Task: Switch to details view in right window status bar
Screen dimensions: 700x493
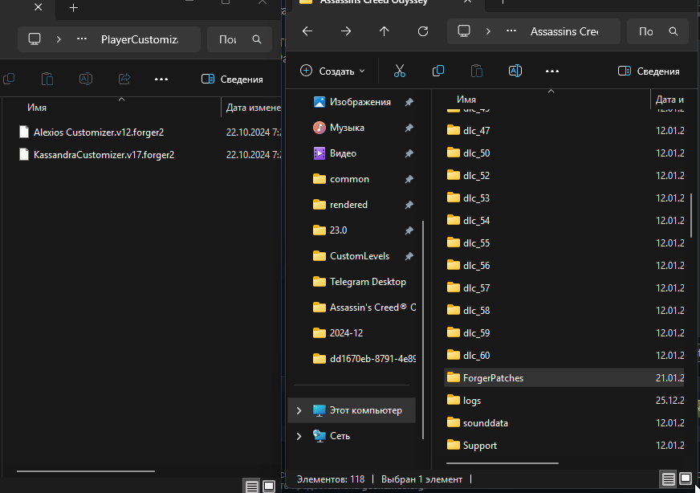Action: tap(669, 479)
